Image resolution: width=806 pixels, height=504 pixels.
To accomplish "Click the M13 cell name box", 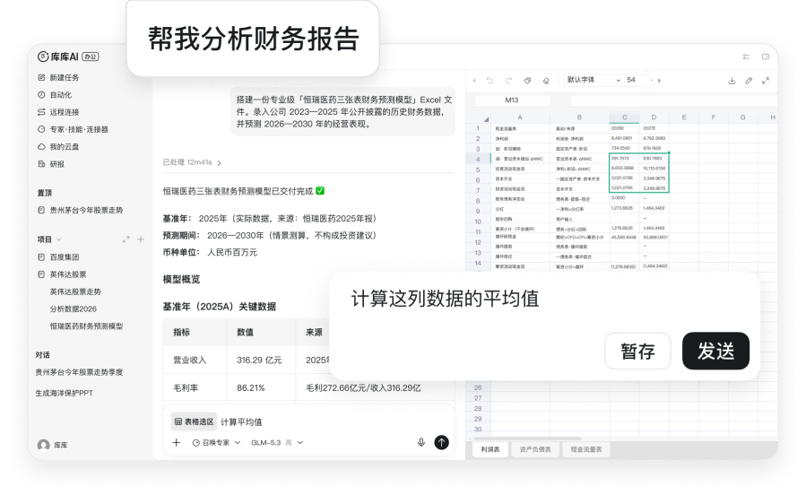I will click(512, 100).
